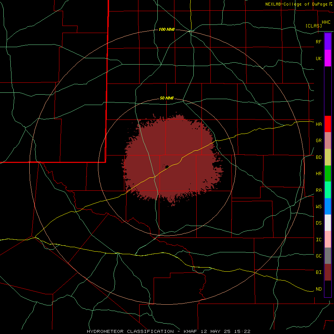The width and height of the screenshot is (334, 334).
Task: Click the DS legend label
Action: [x=318, y=223]
